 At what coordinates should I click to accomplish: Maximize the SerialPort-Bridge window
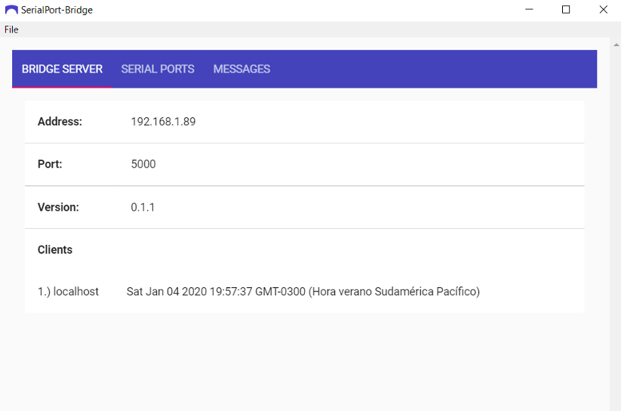tap(566, 10)
